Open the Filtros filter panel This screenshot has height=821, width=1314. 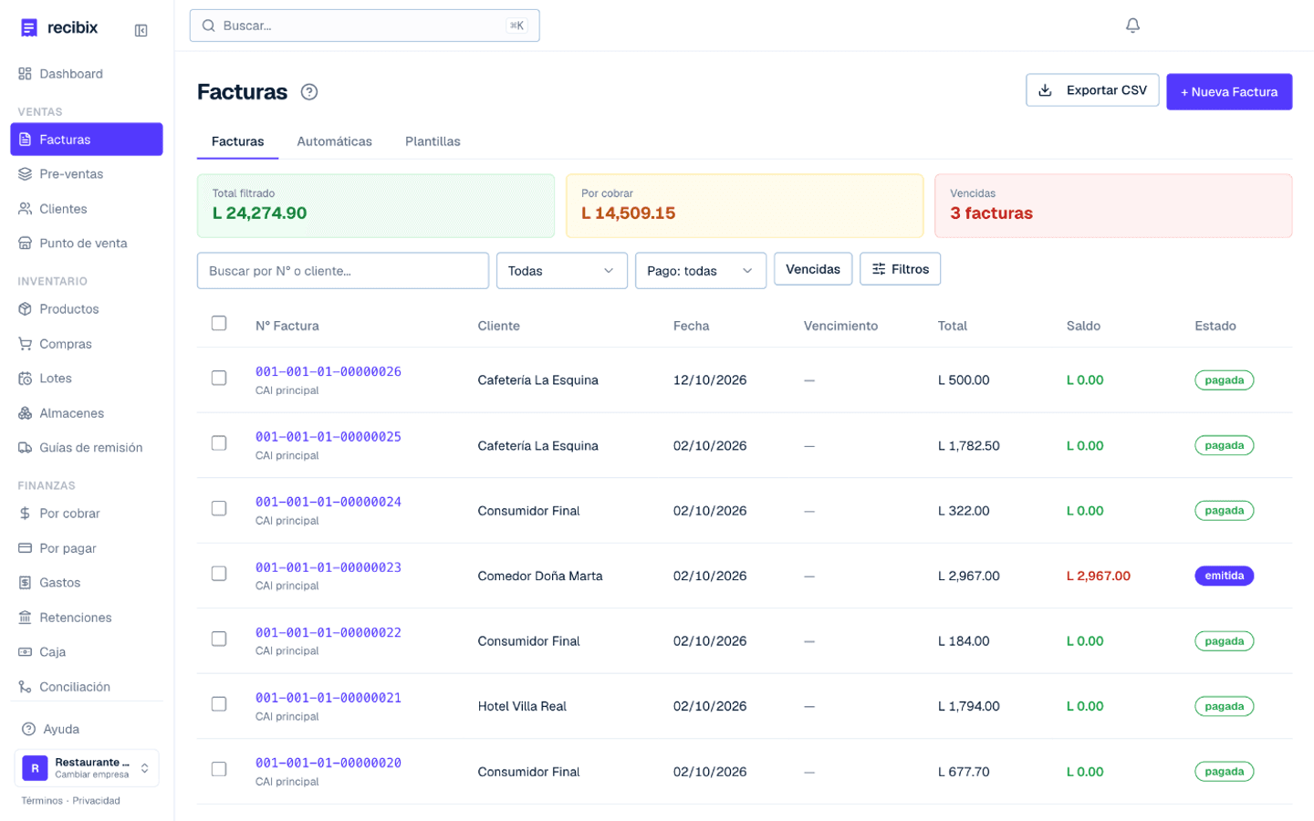[900, 269]
